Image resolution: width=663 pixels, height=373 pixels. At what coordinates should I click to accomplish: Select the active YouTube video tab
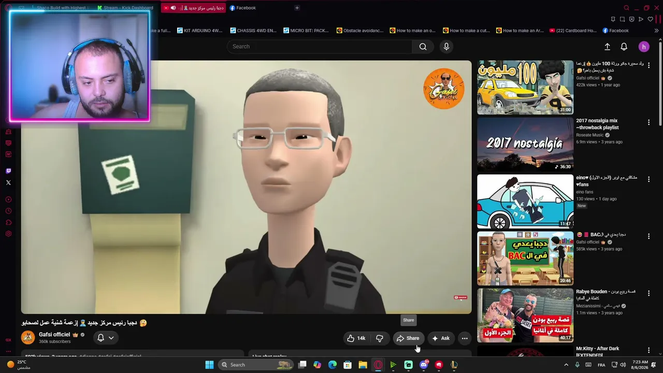[192, 8]
